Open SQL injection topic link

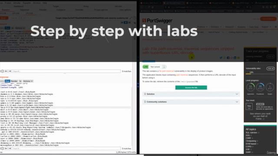pyautogui.click(x=252, y=133)
